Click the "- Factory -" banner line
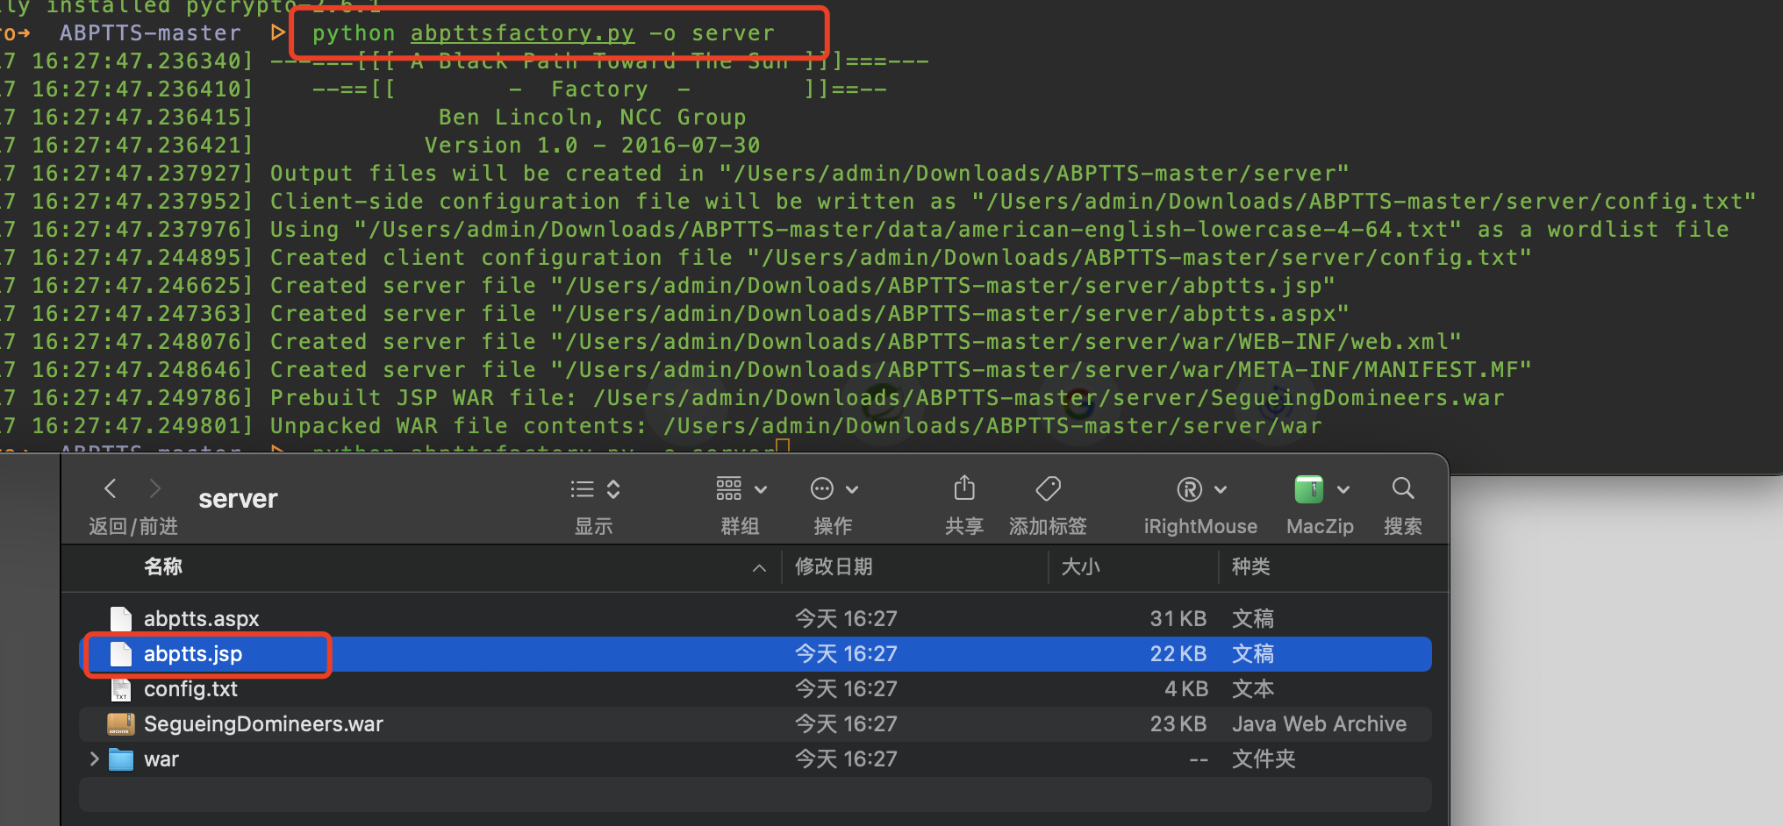This screenshot has width=1783, height=826. pos(599,89)
